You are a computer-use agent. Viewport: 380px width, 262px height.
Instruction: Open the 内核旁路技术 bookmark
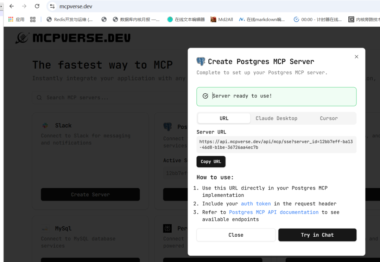364,19
